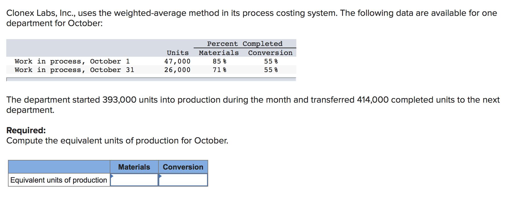Click the 55% Conversion value

tap(272, 61)
